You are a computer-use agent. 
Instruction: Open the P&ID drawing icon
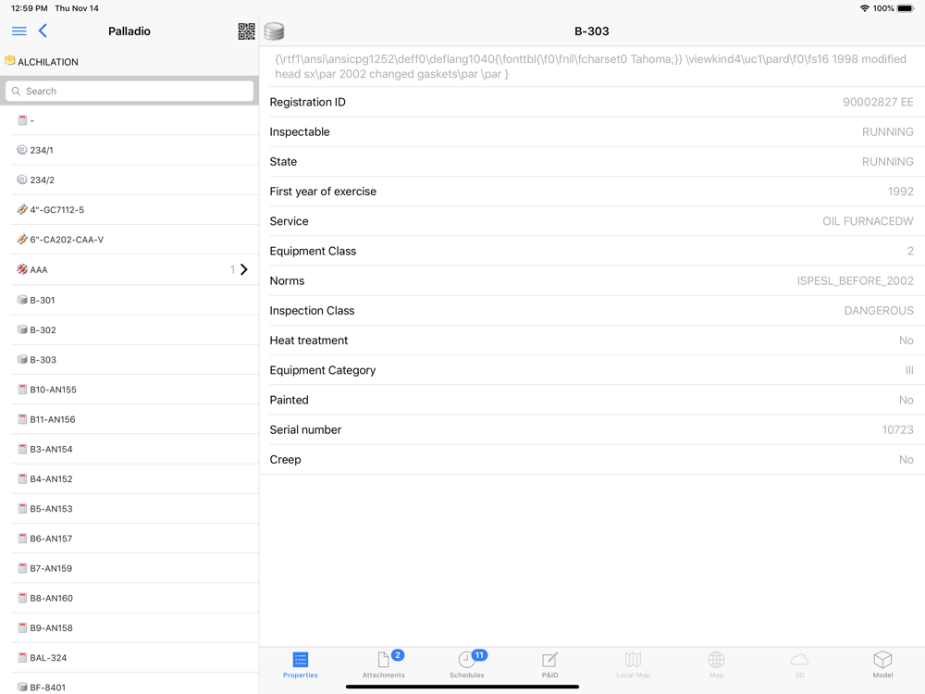549,659
